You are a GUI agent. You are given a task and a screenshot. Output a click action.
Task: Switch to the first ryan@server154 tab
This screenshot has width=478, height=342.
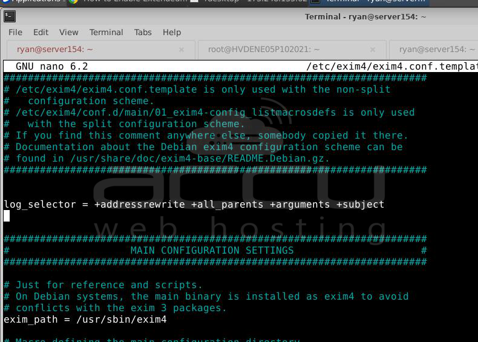click(54, 50)
